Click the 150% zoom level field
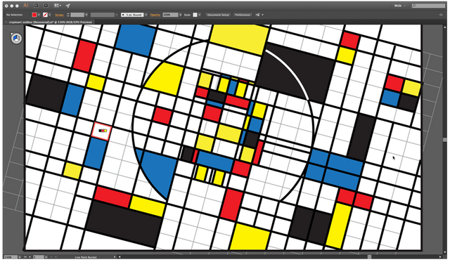 click(x=11, y=257)
